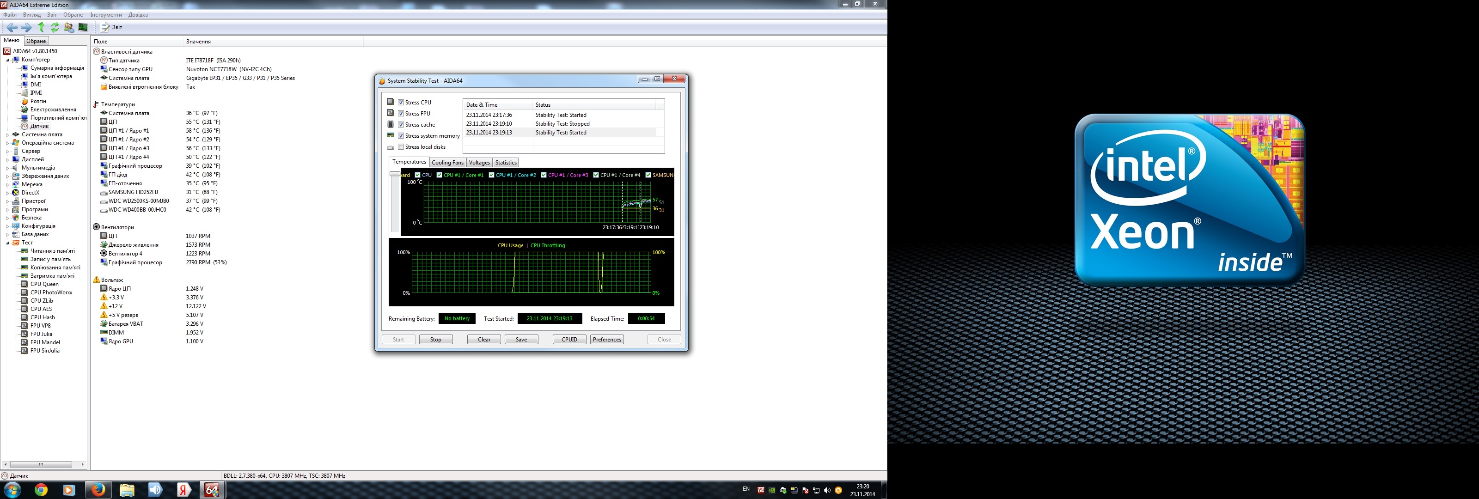
Task: Click the Звіт report toolbar icon
Action: click(x=111, y=27)
